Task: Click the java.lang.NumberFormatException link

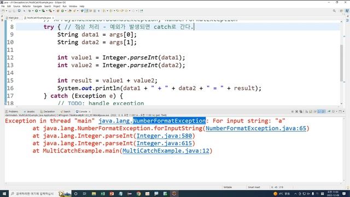Action: (x=152, y=121)
